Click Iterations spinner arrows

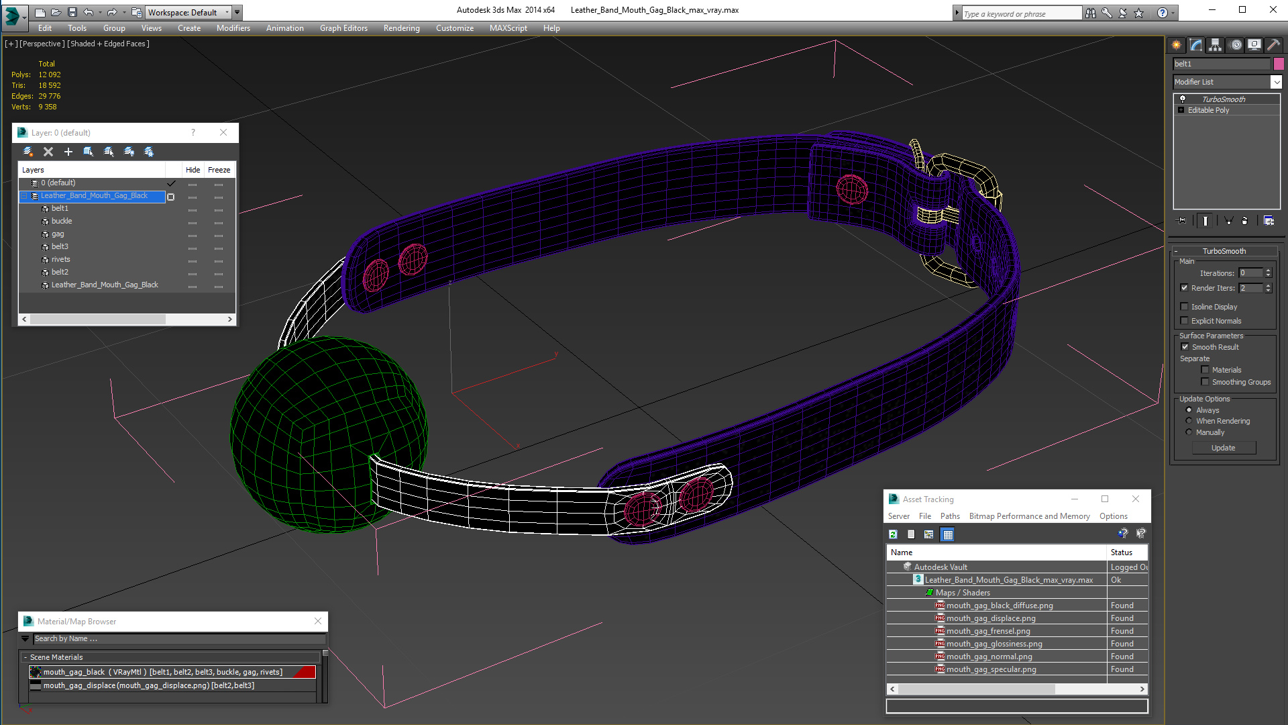point(1268,273)
